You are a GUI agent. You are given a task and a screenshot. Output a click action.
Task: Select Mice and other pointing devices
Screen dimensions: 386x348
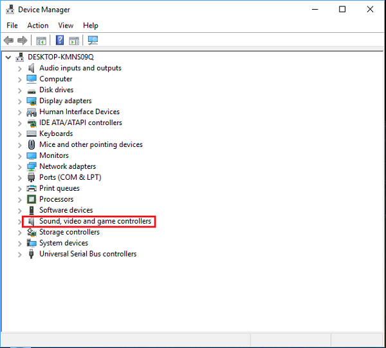pos(91,144)
